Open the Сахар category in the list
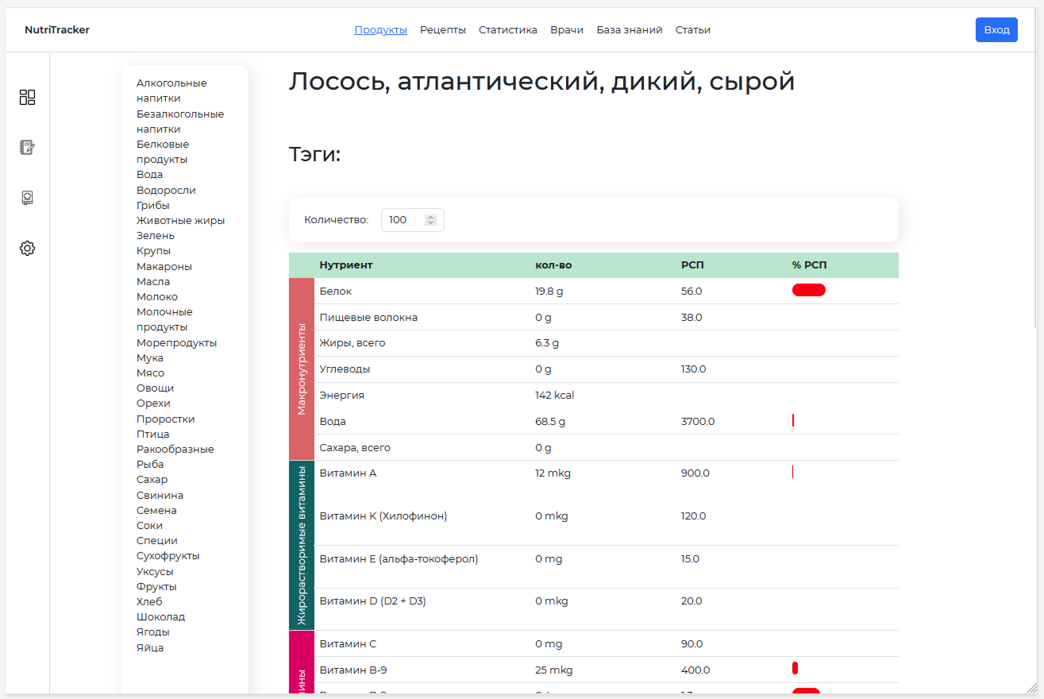 pos(152,480)
